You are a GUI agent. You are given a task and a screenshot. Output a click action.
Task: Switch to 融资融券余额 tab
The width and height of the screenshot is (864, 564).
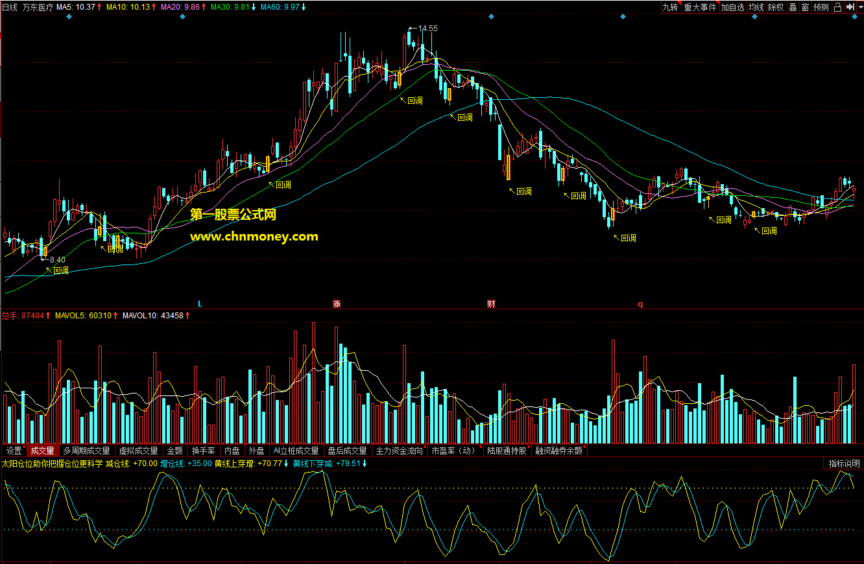(560, 451)
